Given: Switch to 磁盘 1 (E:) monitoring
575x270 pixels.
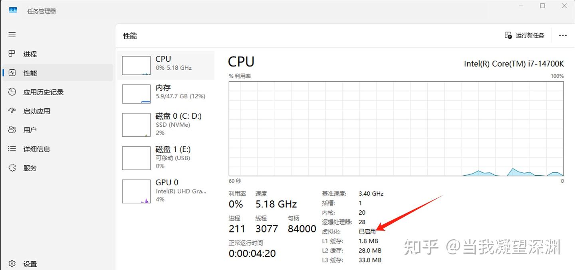Looking at the screenshot, I should click(x=166, y=158).
